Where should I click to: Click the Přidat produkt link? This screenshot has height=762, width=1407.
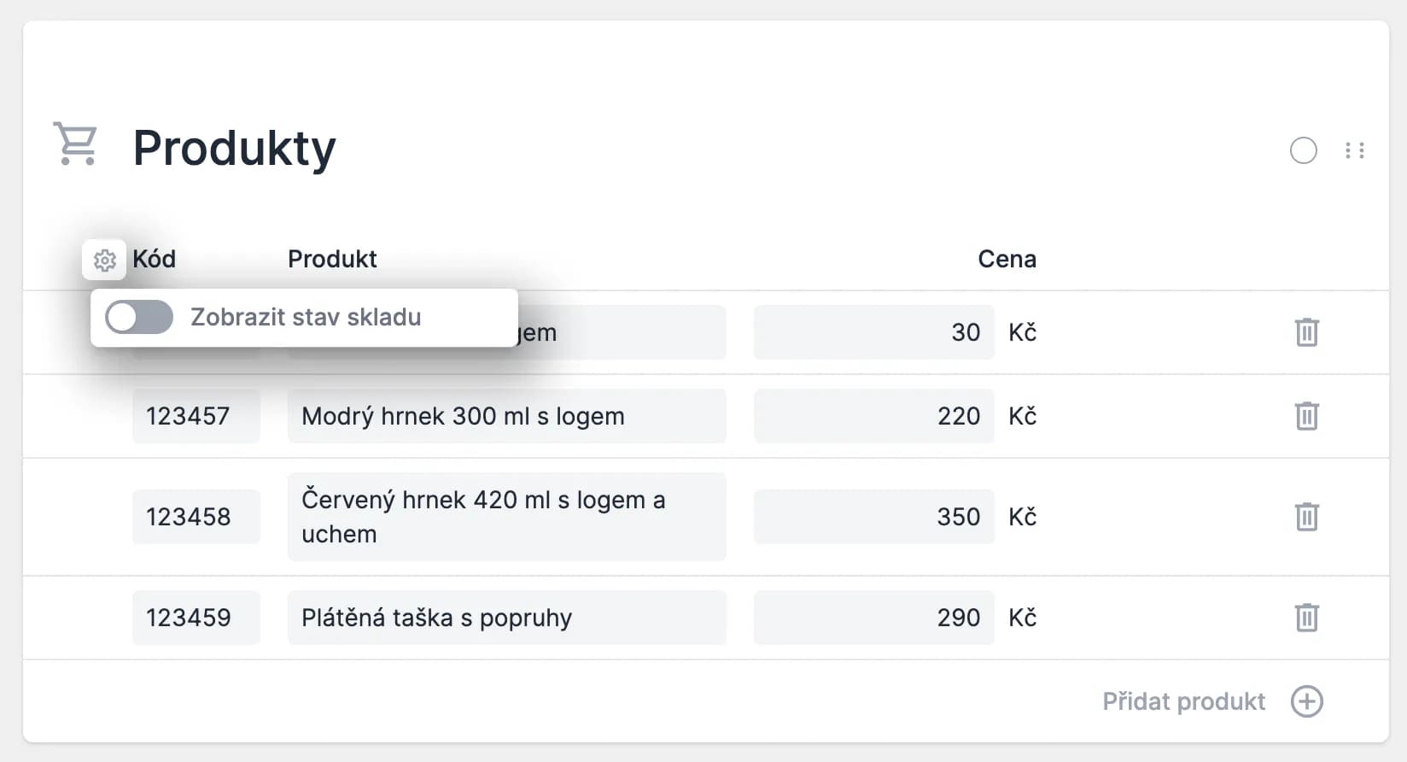point(1183,701)
